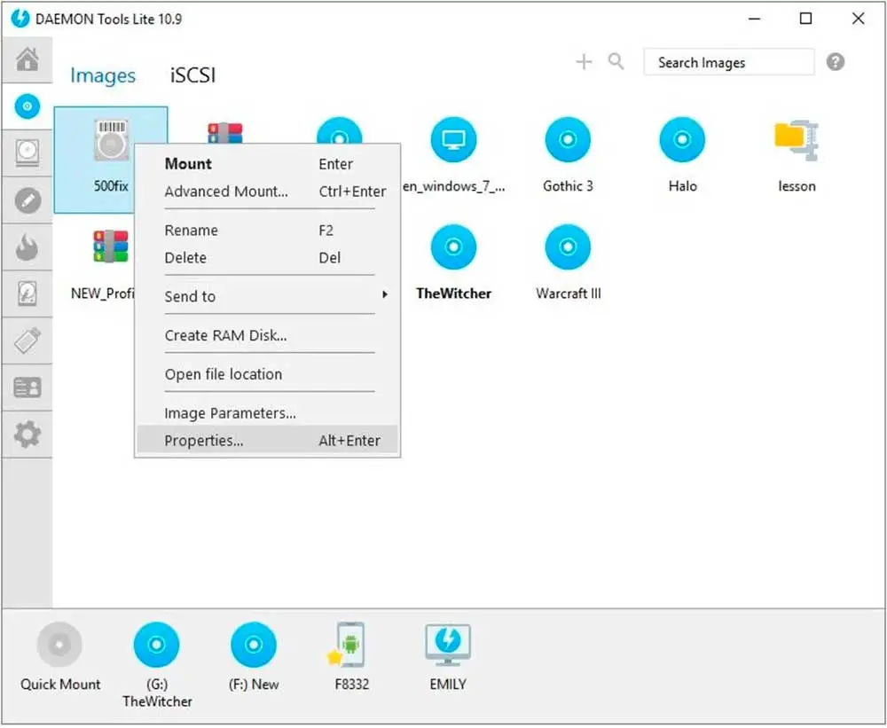
Task: Open the image editor pencil sidebar icon
Action: pos(27,200)
